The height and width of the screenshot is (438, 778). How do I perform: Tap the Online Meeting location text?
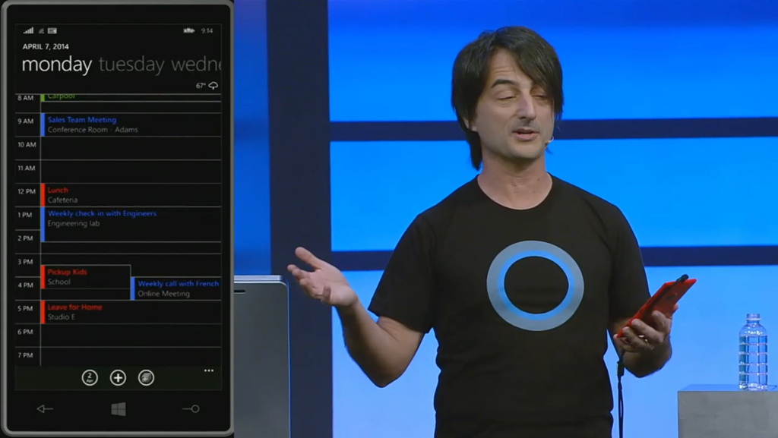coord(164,294)
